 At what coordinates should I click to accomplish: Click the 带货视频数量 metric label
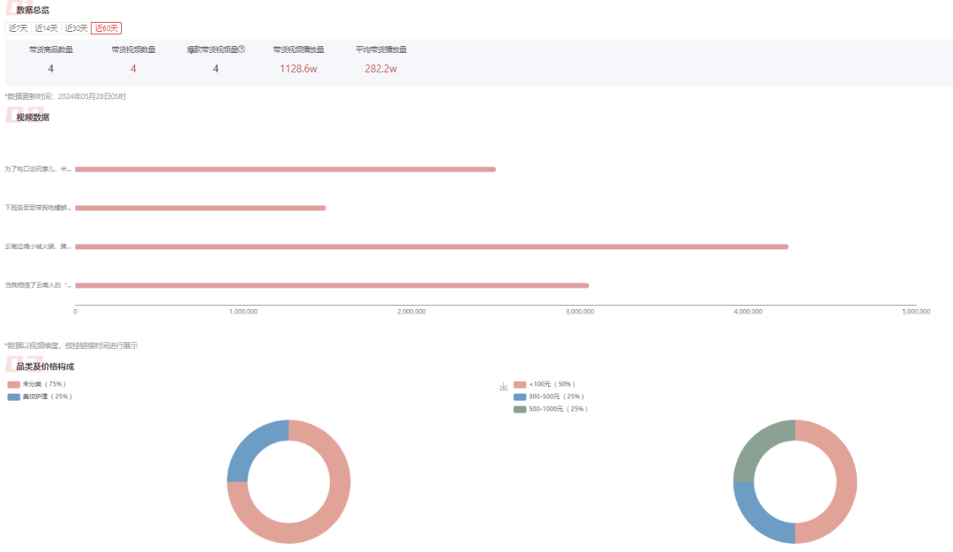point(133,50)
